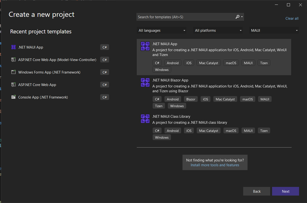This screenshot has height=203, width=307.
Task: Click the macOS tag under .NET MAUI Class Library
Action: coord(231,131)
